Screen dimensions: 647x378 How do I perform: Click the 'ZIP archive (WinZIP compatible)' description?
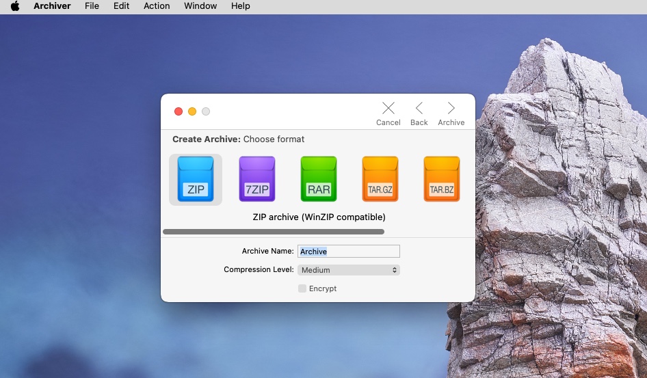tap(319, 217)
